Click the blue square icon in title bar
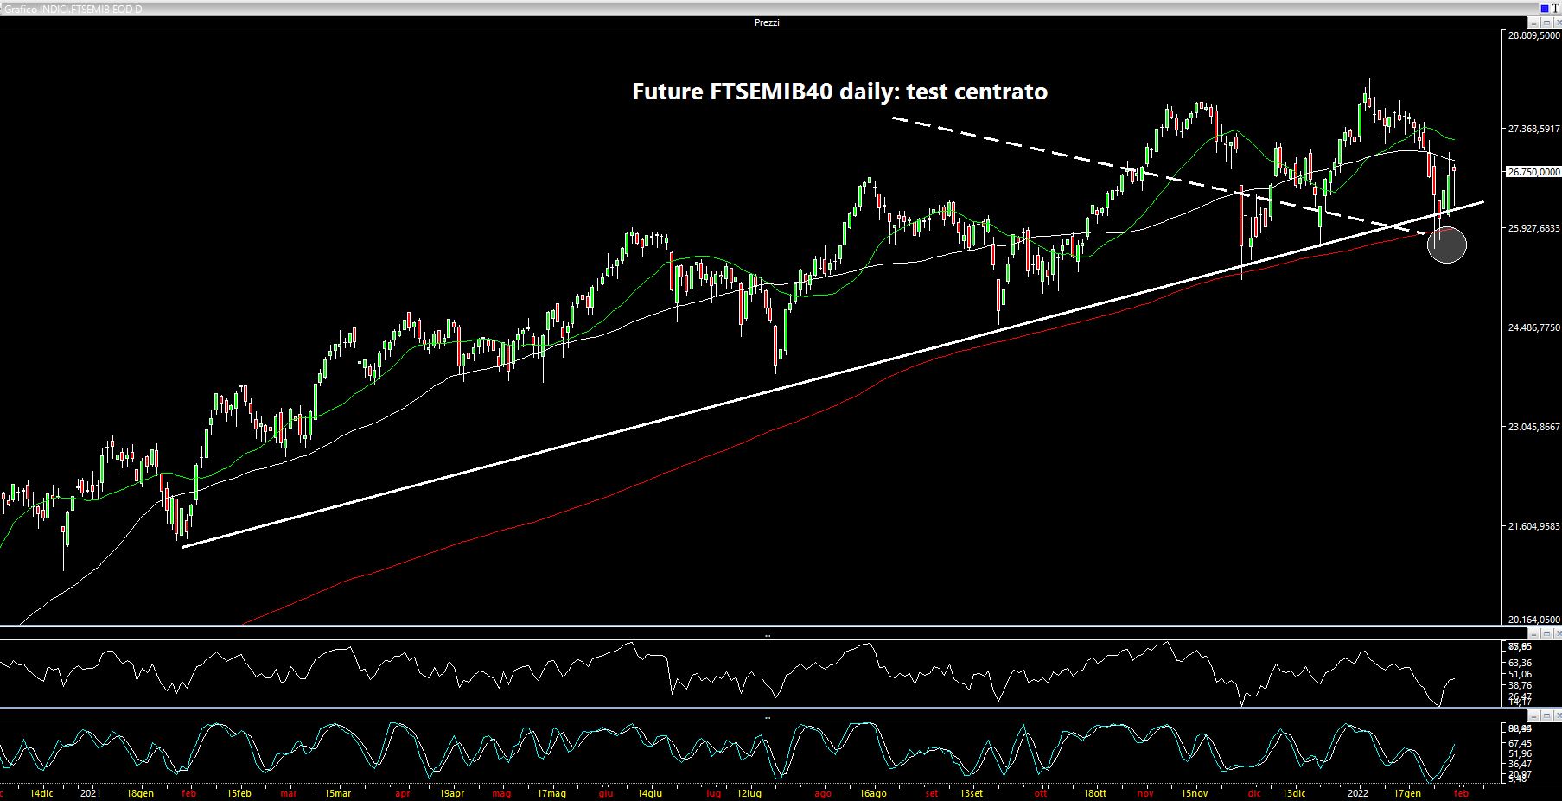 tap(1544, 8)
